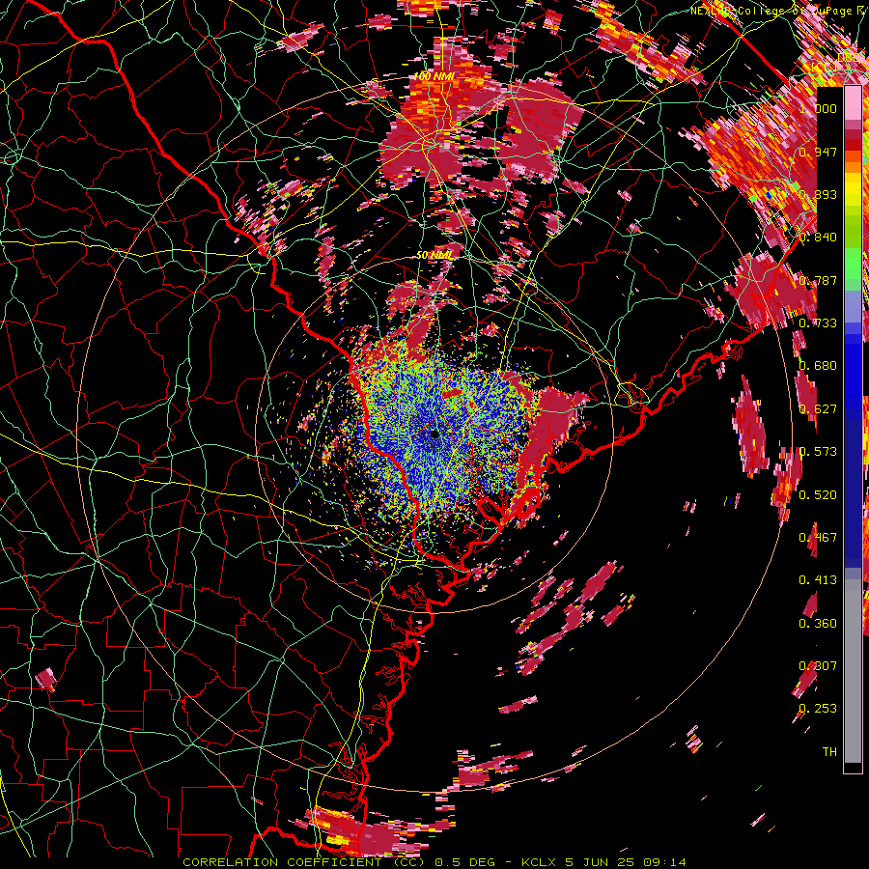Select the 0.947 color scale value
Image resolution: width=869 pixels, height=869 pixels.
pos(818,152)
